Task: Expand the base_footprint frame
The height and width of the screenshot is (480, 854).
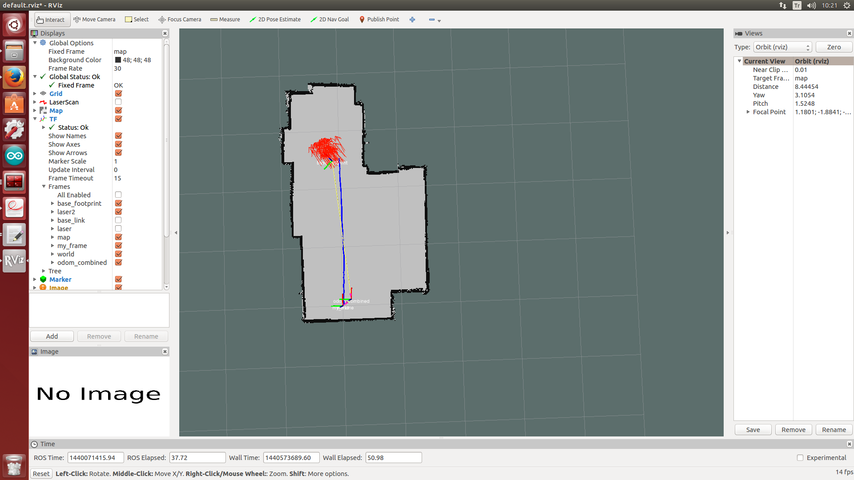Action: (x=52, y=204)
